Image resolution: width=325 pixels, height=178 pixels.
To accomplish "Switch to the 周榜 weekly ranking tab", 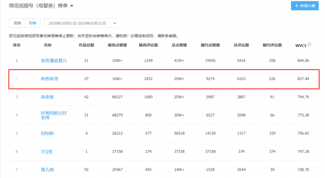I will click(x=17, y=23).
